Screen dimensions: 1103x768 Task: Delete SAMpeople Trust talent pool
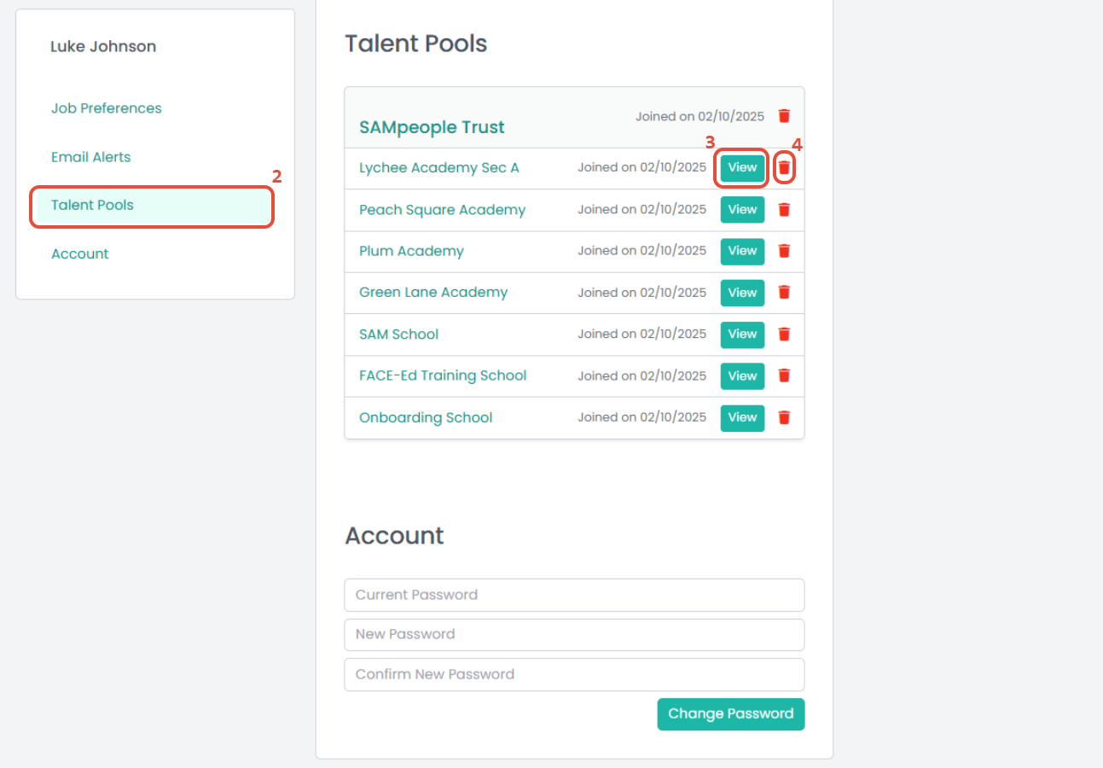[784, 116]
